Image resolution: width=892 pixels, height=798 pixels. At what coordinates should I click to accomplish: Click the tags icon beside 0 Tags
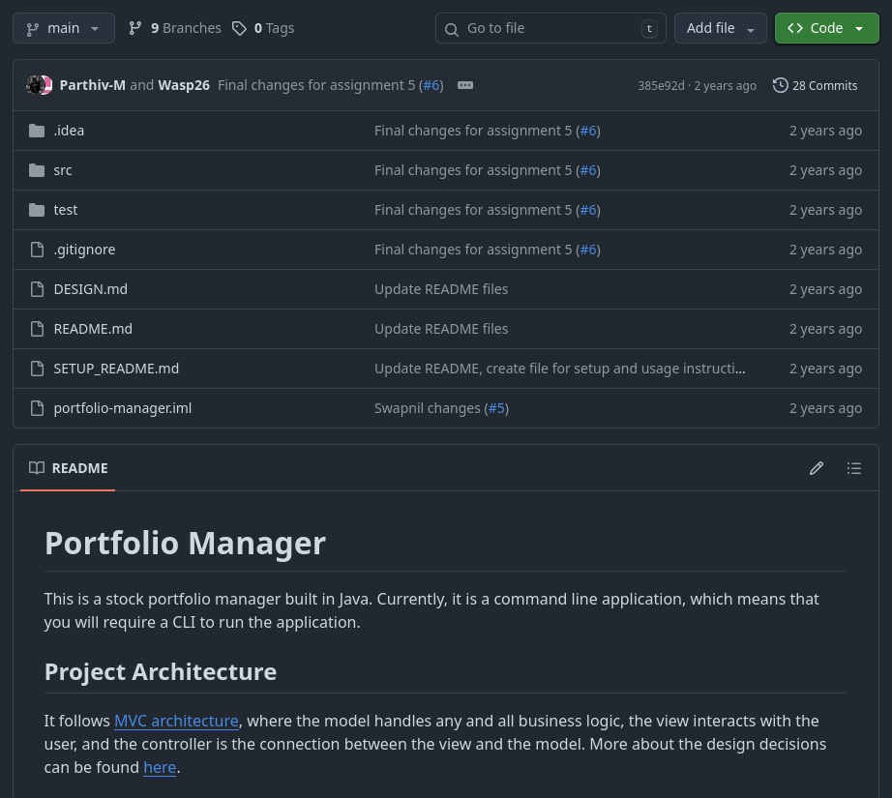pos(240,28)
